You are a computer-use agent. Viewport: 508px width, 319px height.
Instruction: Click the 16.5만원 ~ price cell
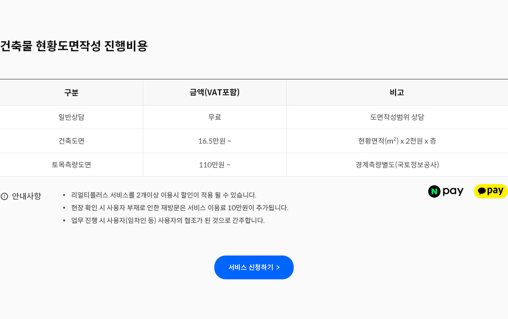tap(214, 141)
